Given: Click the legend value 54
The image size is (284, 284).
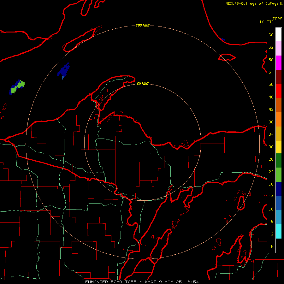Looking at the screenshot, I should coord(271,72).
